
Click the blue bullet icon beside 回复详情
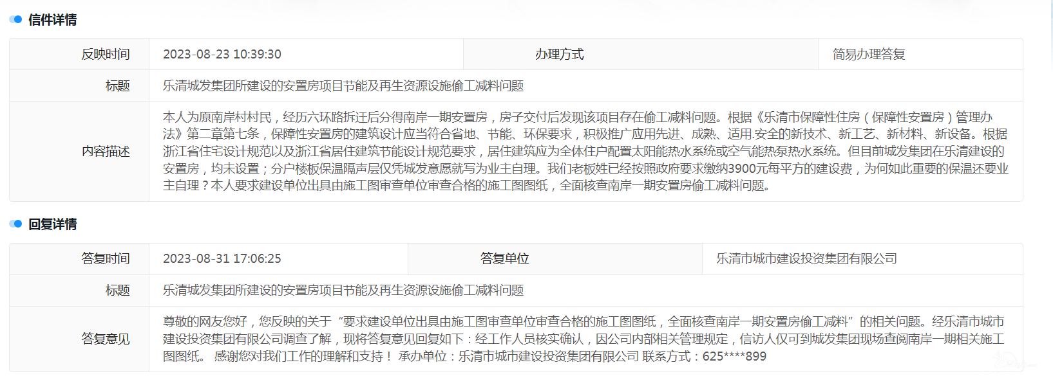click(15, 224)
